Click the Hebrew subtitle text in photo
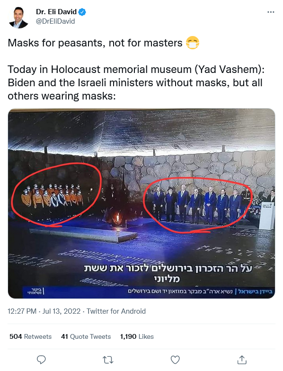The image size is (283, 371). [x=168, y=273]
